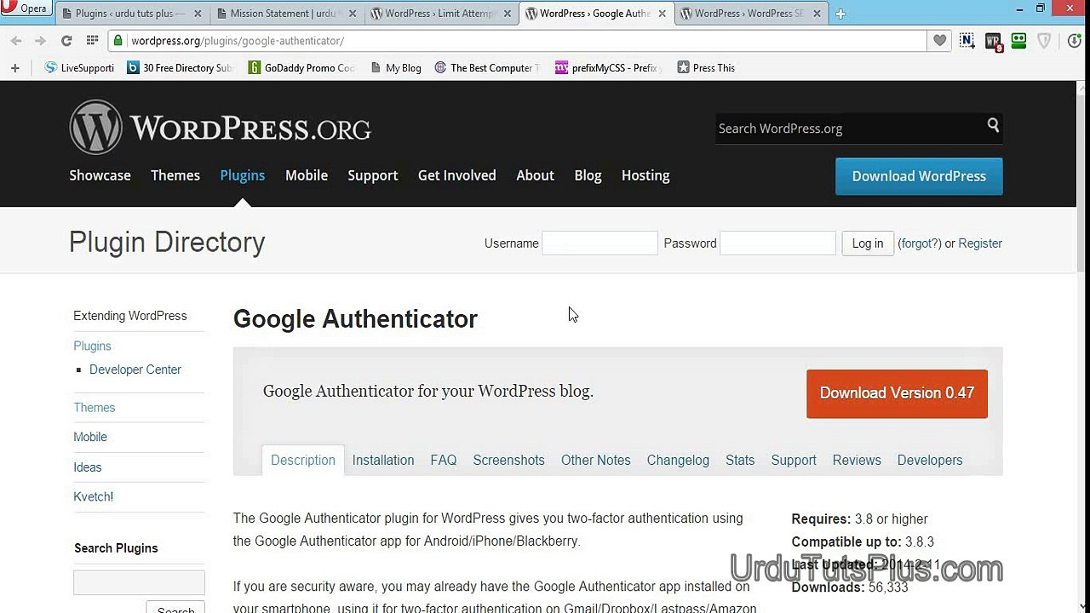Open The Best Computer bookmark
Image resolution: width=1090 pixels, height=613 pixels.
point(487,68)
